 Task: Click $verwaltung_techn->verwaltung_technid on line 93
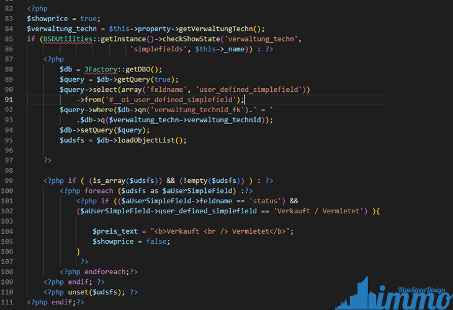click(x=185, y=120)
